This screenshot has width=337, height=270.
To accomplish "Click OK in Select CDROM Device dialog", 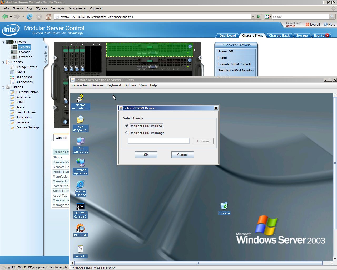I will coord(146,155).
